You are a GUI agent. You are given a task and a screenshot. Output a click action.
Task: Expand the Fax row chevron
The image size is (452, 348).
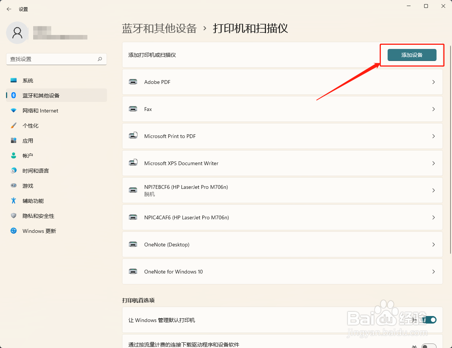coord(434,109)
